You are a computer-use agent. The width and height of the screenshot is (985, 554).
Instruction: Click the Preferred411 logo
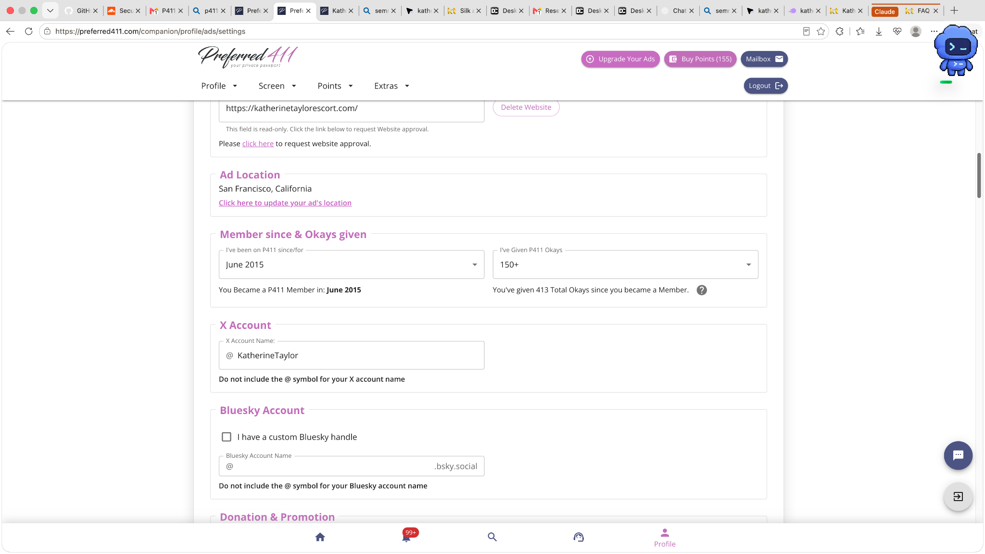248,57
